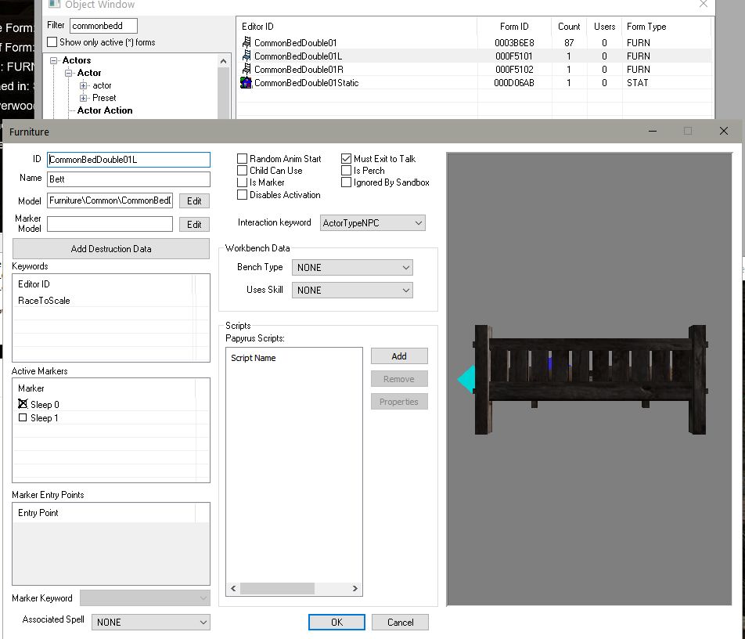
Task: Sort the list by Form ID column
Action: coord(513,27)
